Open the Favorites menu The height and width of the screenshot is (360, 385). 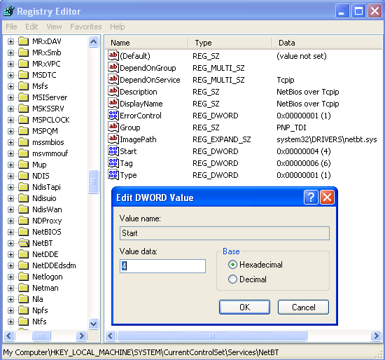(86, 27)
